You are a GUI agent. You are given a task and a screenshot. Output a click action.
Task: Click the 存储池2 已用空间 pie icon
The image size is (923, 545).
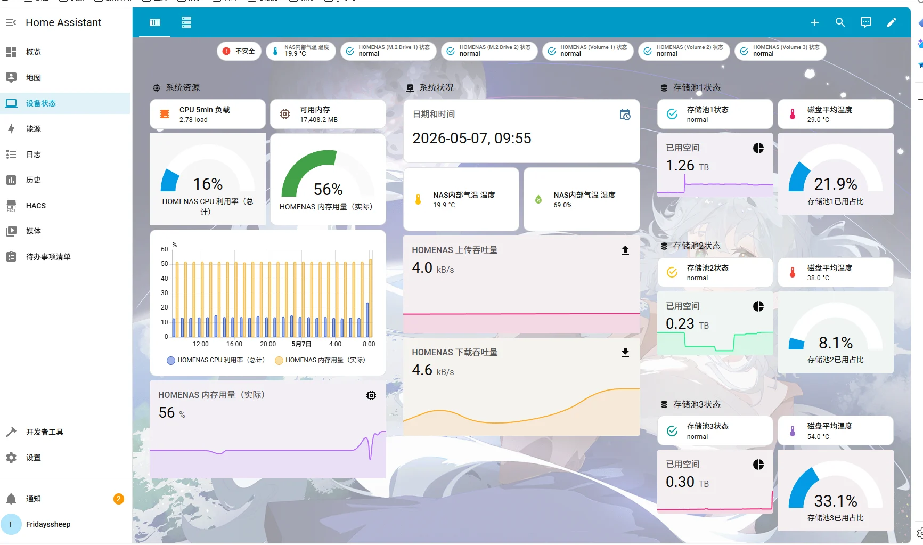click(x=758, y=306)
